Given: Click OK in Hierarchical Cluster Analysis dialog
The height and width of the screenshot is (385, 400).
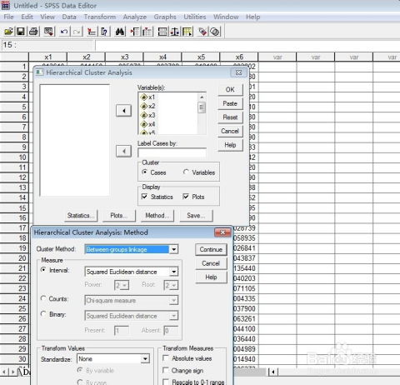Looking at the screenshot, I should coord(230,90).
